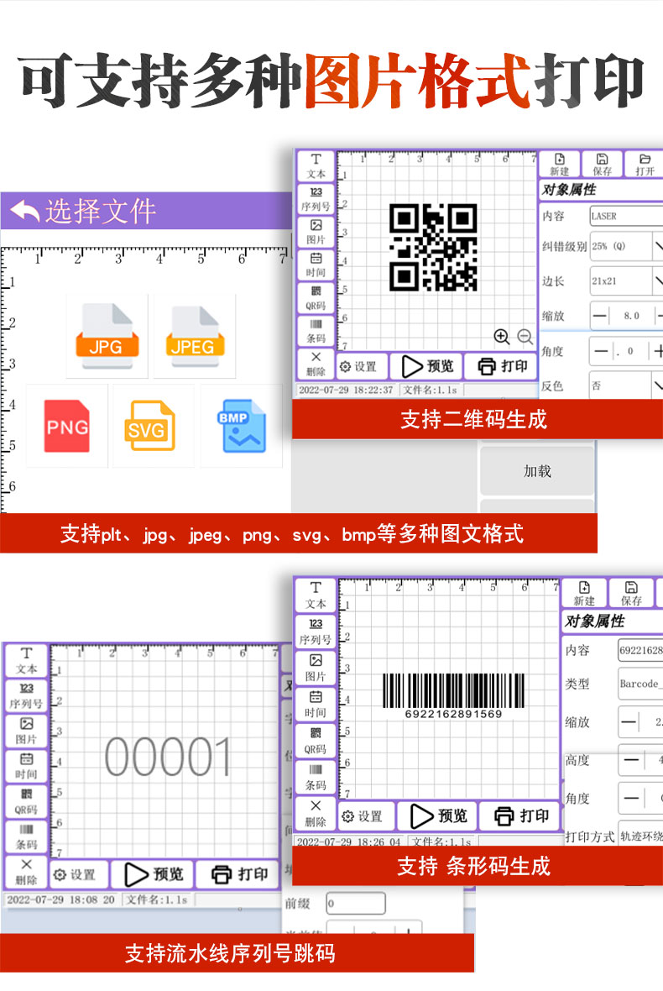Select 序列号 tool in serial number screen
663x991 pixels.
click(x=26, y=696)
